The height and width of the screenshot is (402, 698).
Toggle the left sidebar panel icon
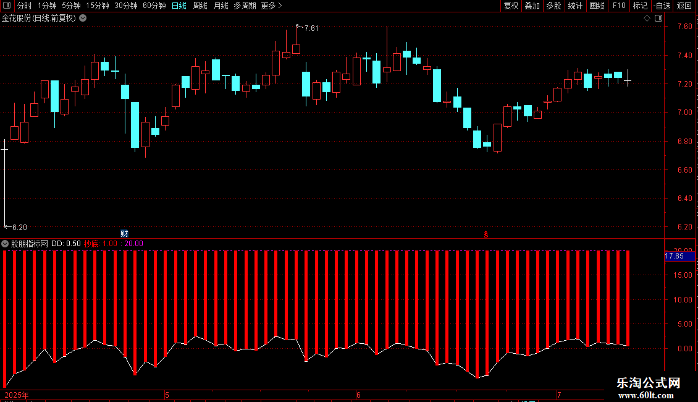click(7, 6)
